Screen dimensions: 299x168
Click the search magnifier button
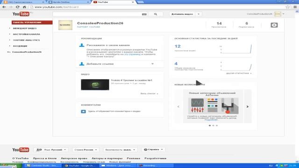[x=156, y=14]
